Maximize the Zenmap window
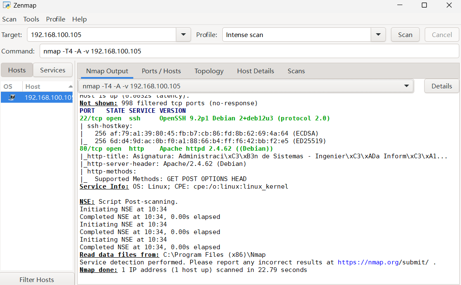This screenshot has height=285, width=461. point(424,5)
